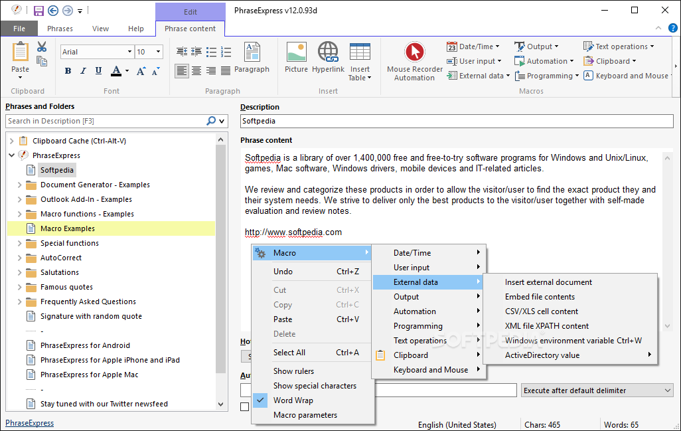
Task: Click Macro parameters menu entry
Action: pos(313,415)
